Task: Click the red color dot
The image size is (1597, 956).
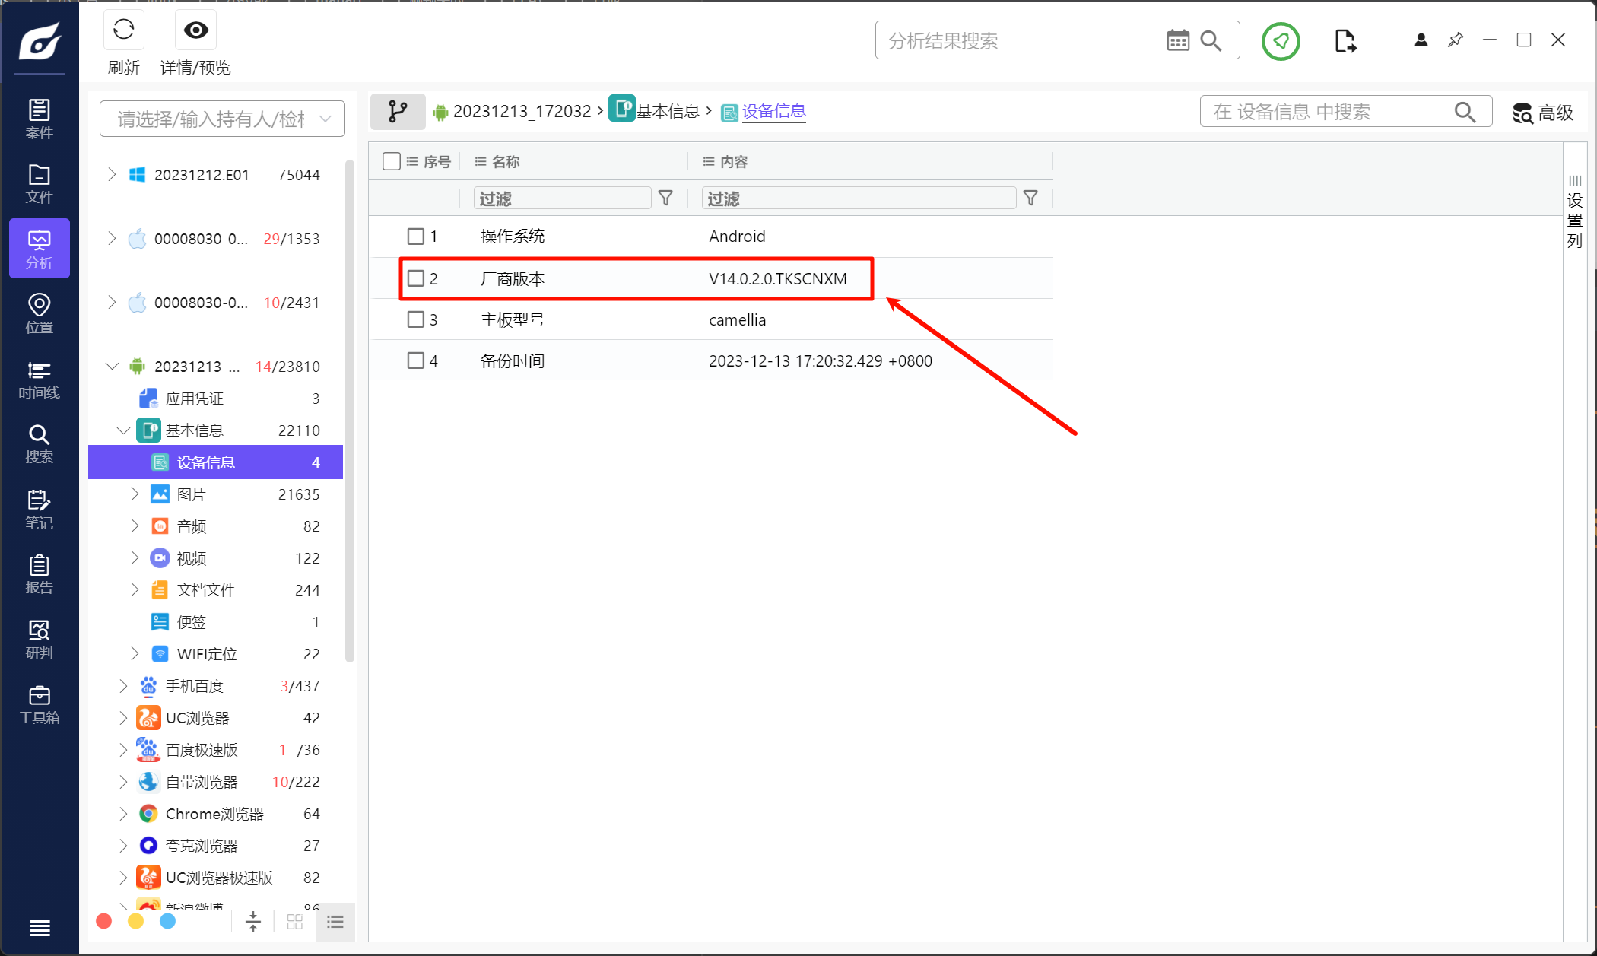Action: [x=104, y=922]
